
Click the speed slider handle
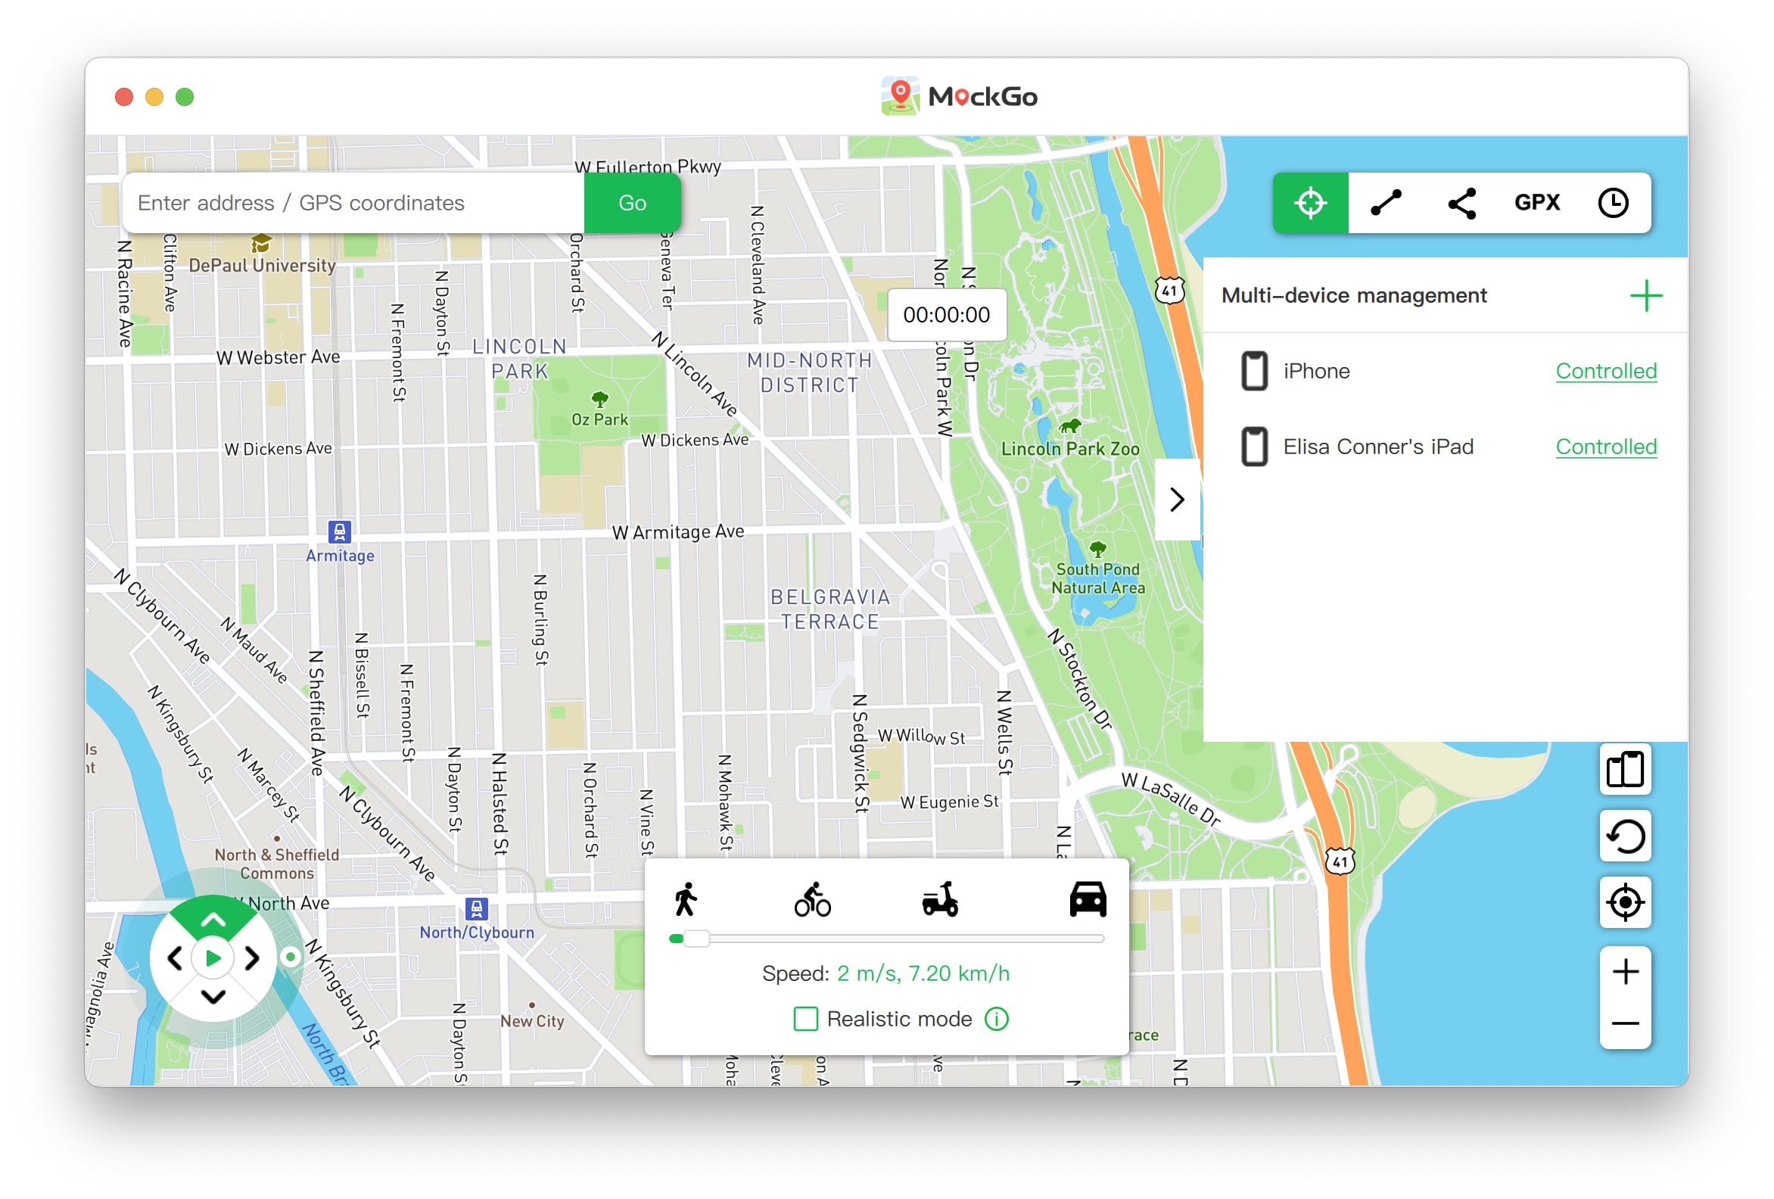696,939
